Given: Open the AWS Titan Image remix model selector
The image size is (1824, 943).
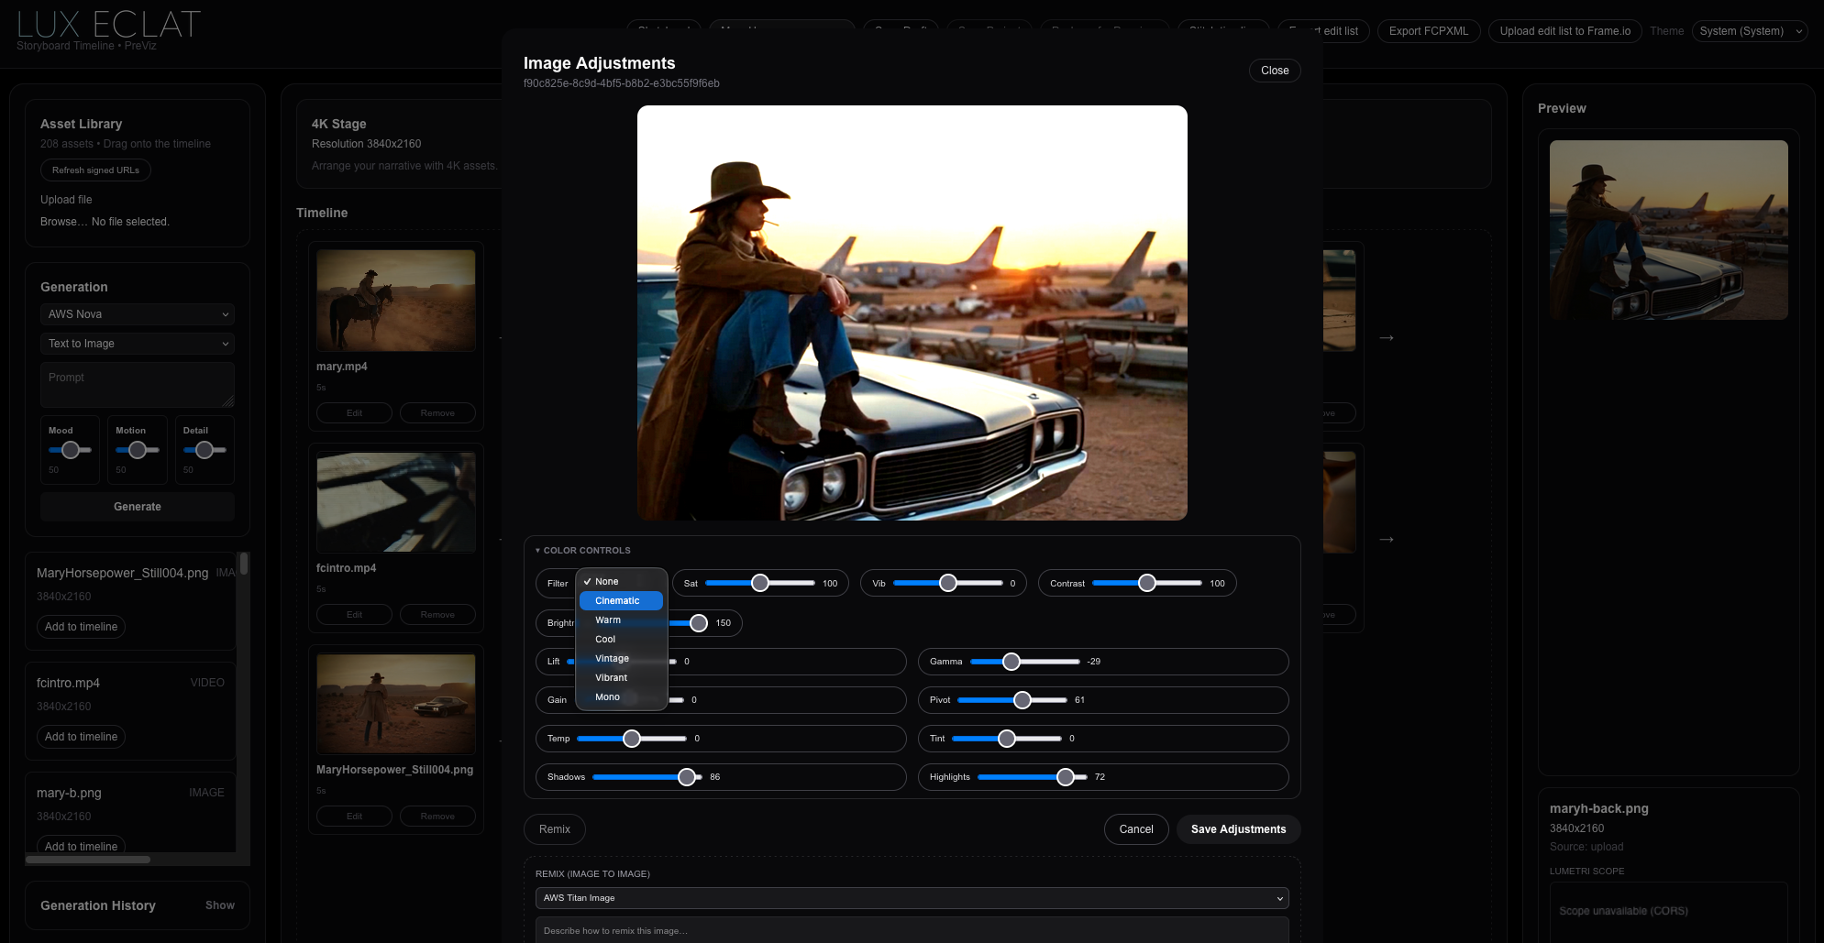Looking at the screenshot, I should tap(911, 898).
